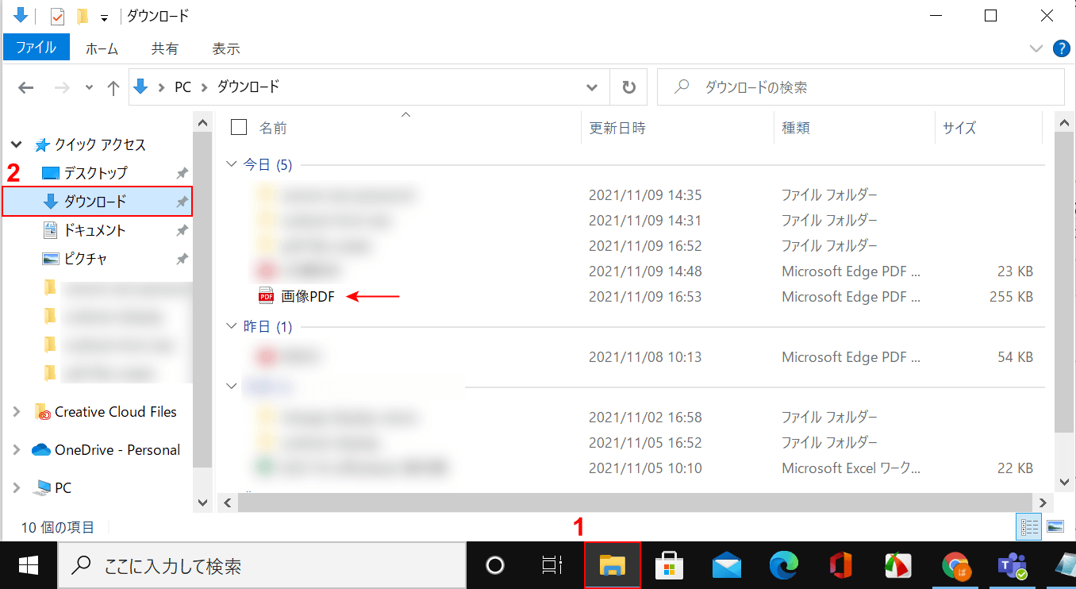
Task: Click PC in the address bar
Action: coord(183,87)
